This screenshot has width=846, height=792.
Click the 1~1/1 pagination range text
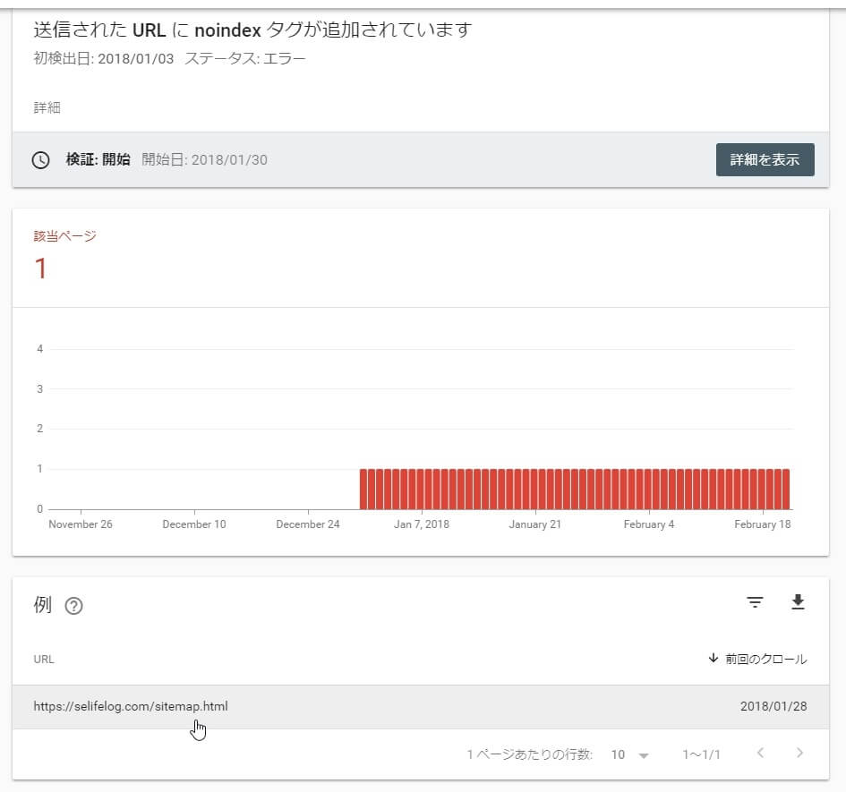point(701,754)
